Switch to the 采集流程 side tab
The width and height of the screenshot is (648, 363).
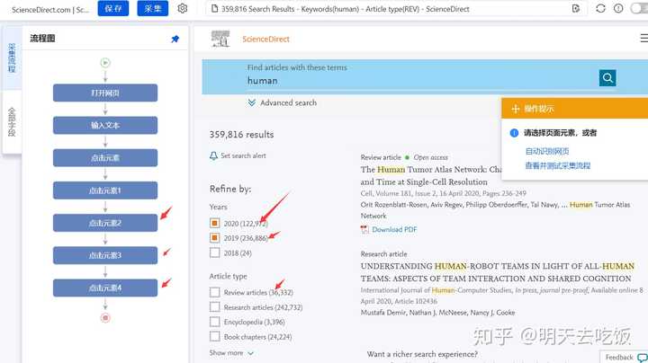coord(12,58)
